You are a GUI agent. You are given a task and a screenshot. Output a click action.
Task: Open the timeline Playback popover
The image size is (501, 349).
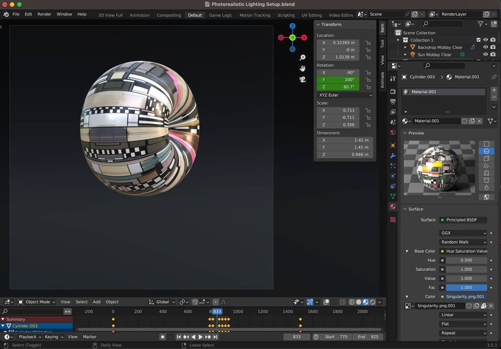point(30,337)
